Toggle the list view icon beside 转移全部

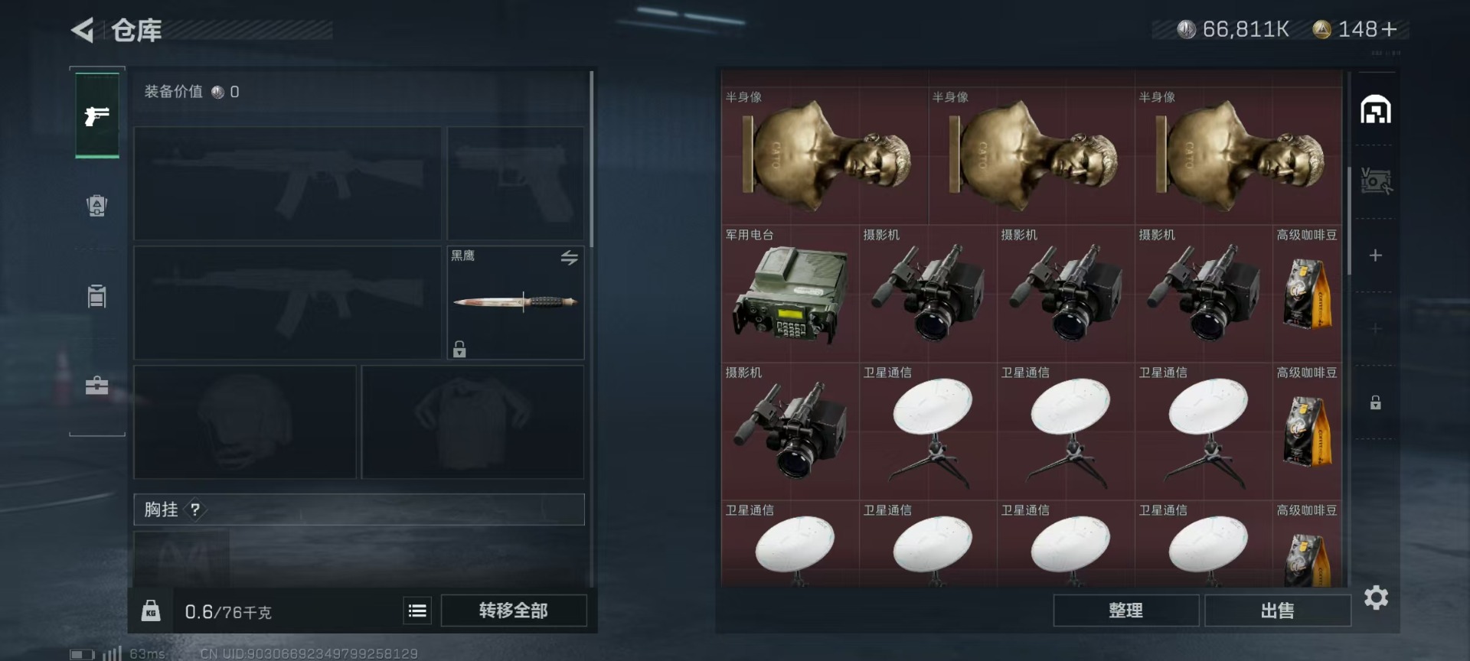coord(417,611)
